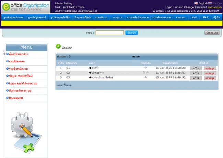Click the bullet icon beside Log การเข้าใช้งานระบบ
Screen dimensions: 223x158
coord(7,83)
